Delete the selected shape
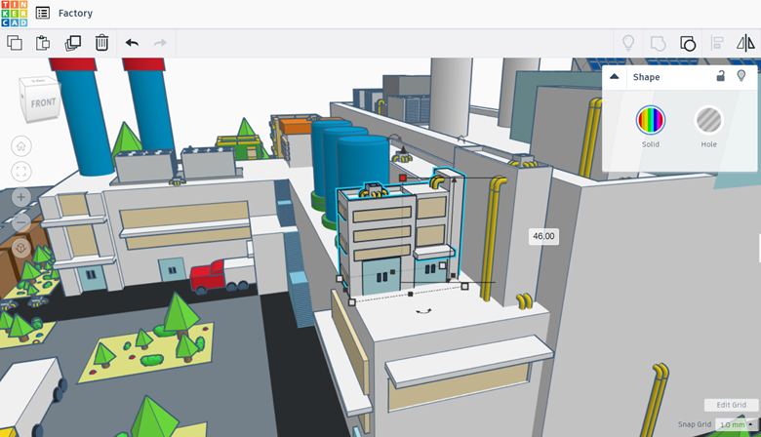Viewport: 761px width, 437px height. click(101, 43)
